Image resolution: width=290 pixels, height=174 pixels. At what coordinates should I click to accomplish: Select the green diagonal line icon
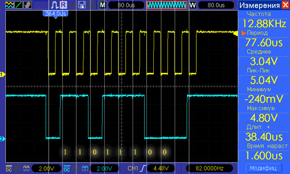(18, 5)
